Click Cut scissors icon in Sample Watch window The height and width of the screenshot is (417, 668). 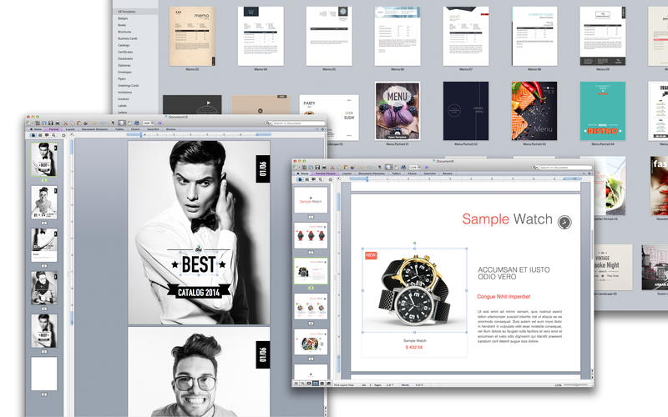[331, 168]
